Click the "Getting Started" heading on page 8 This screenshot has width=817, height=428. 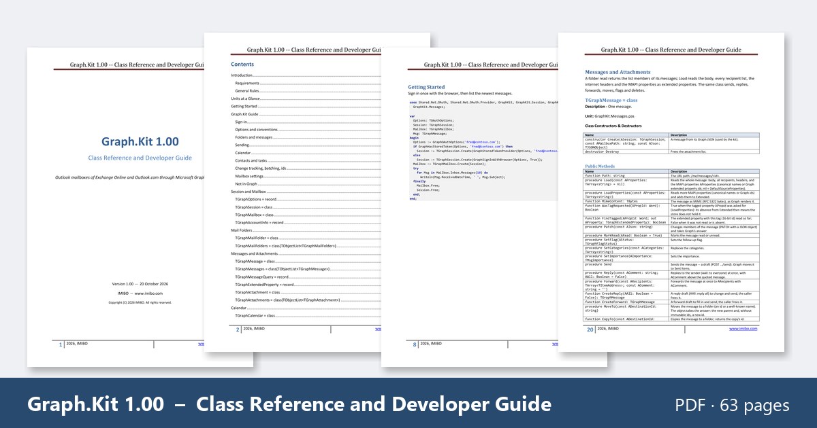click(426, 87)
